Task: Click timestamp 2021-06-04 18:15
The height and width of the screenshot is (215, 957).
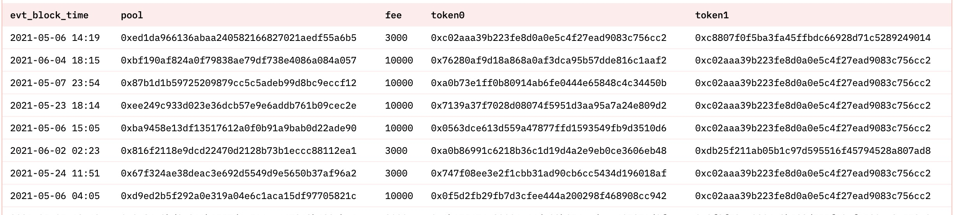Action: tap(55, 60)
